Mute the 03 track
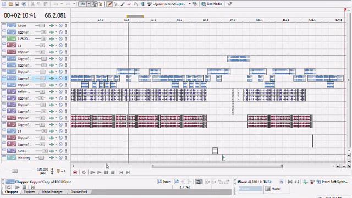The width and height of the screenshot is (352, 198). [61, 45]
